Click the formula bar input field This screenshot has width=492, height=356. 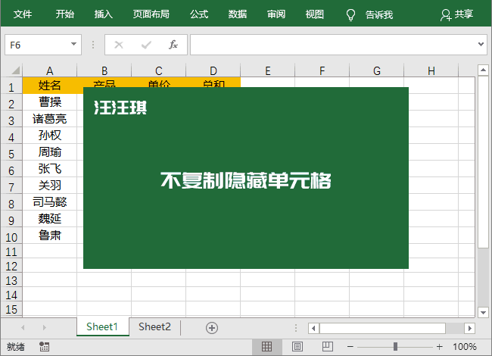[333, 45]
